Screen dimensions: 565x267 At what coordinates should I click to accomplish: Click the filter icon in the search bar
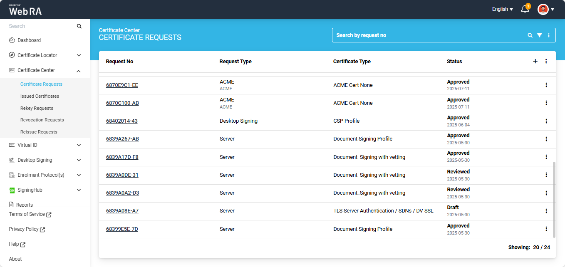(x=539, y=35)
